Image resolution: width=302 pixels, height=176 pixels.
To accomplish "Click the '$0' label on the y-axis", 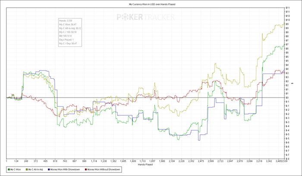I will (287, 98).
